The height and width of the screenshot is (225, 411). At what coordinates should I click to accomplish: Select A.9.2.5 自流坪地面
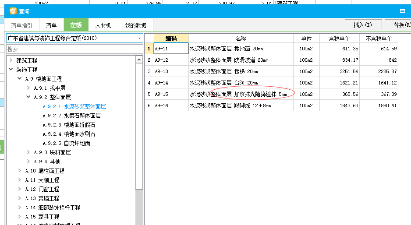(67, 143)
